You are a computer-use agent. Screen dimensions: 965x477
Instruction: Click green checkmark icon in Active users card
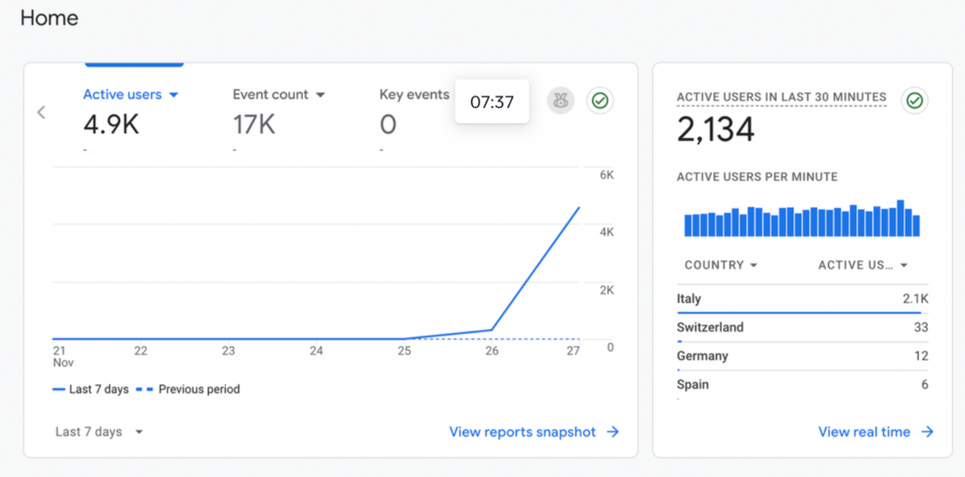point(599,101)
